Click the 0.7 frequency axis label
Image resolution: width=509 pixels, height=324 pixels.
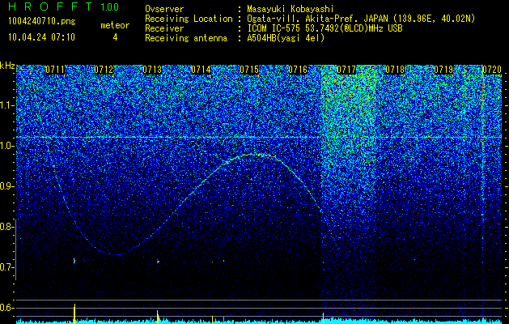pos(7,267)
